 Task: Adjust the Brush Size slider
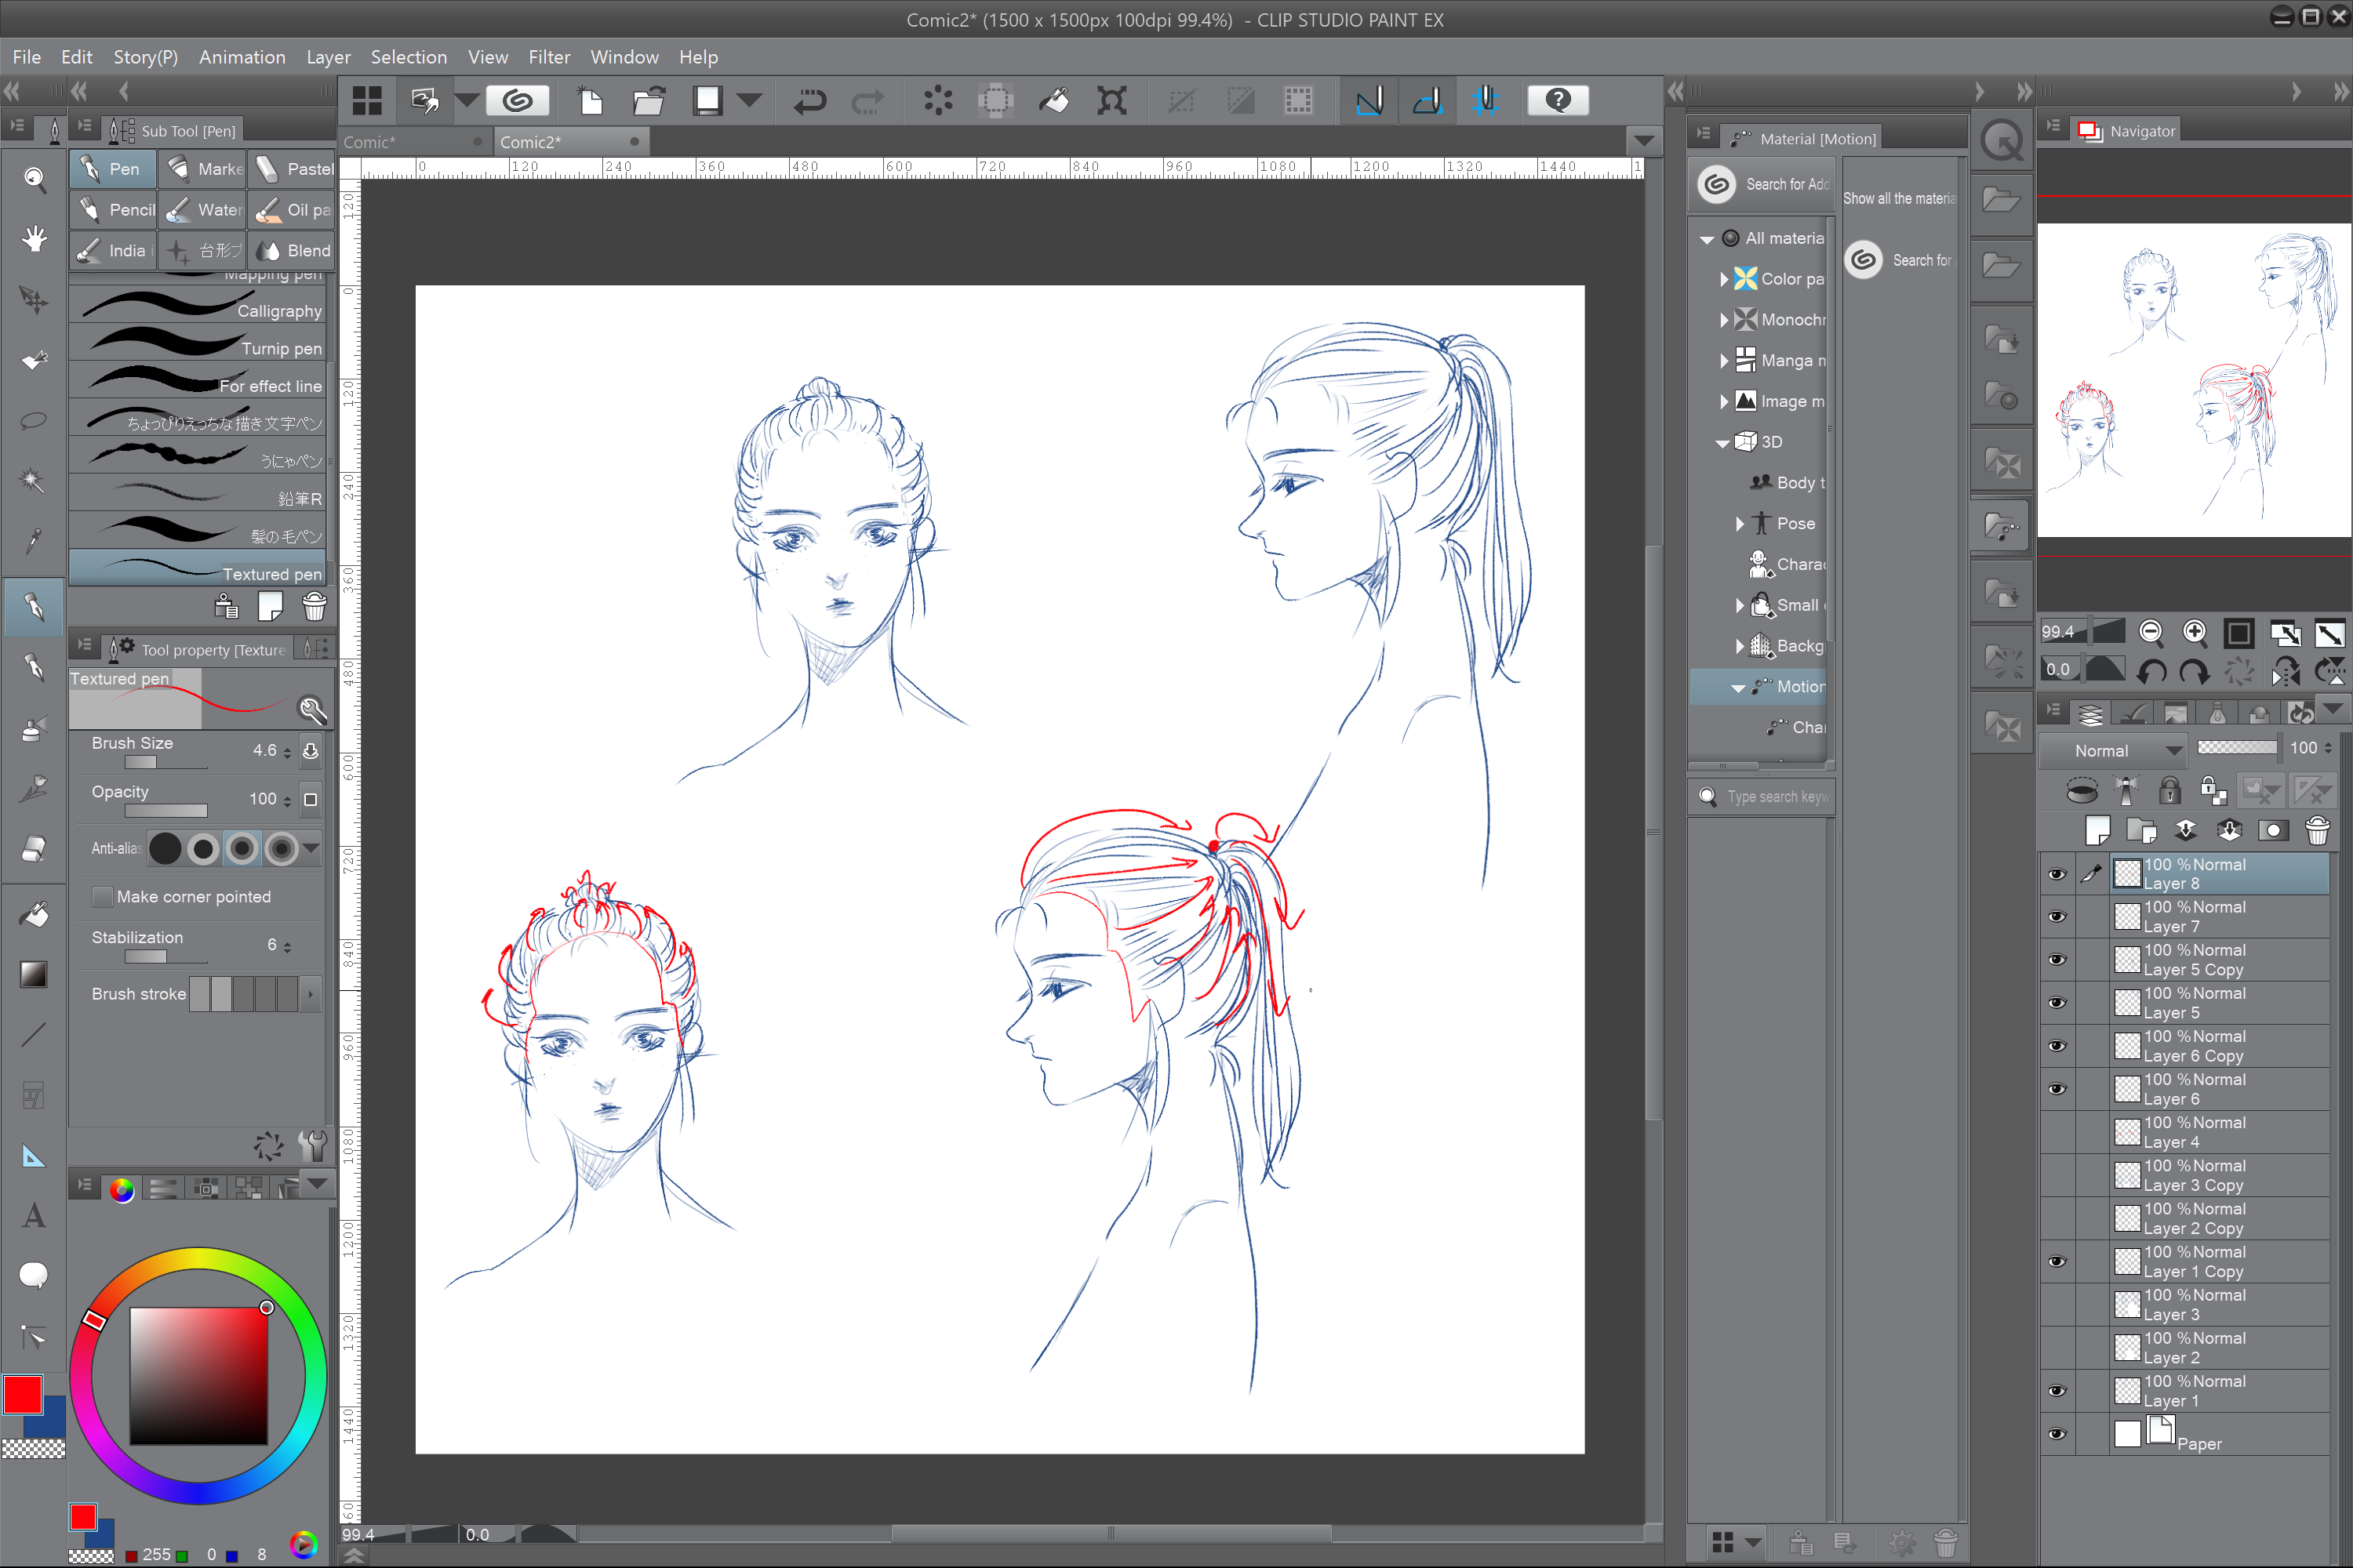tap(165, 762)
